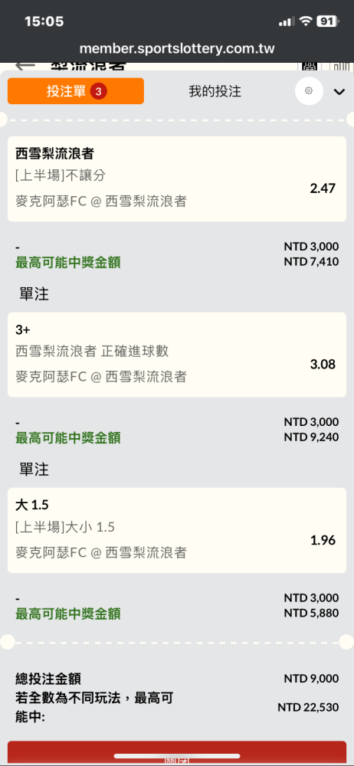Image resolution: width=354 pixels, height=766 pixels.
Task: Collapse the bet slip with the chevron
Action: click(x=339, y=92)
